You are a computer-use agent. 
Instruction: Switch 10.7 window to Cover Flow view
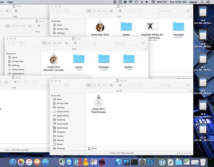[105, 11]
